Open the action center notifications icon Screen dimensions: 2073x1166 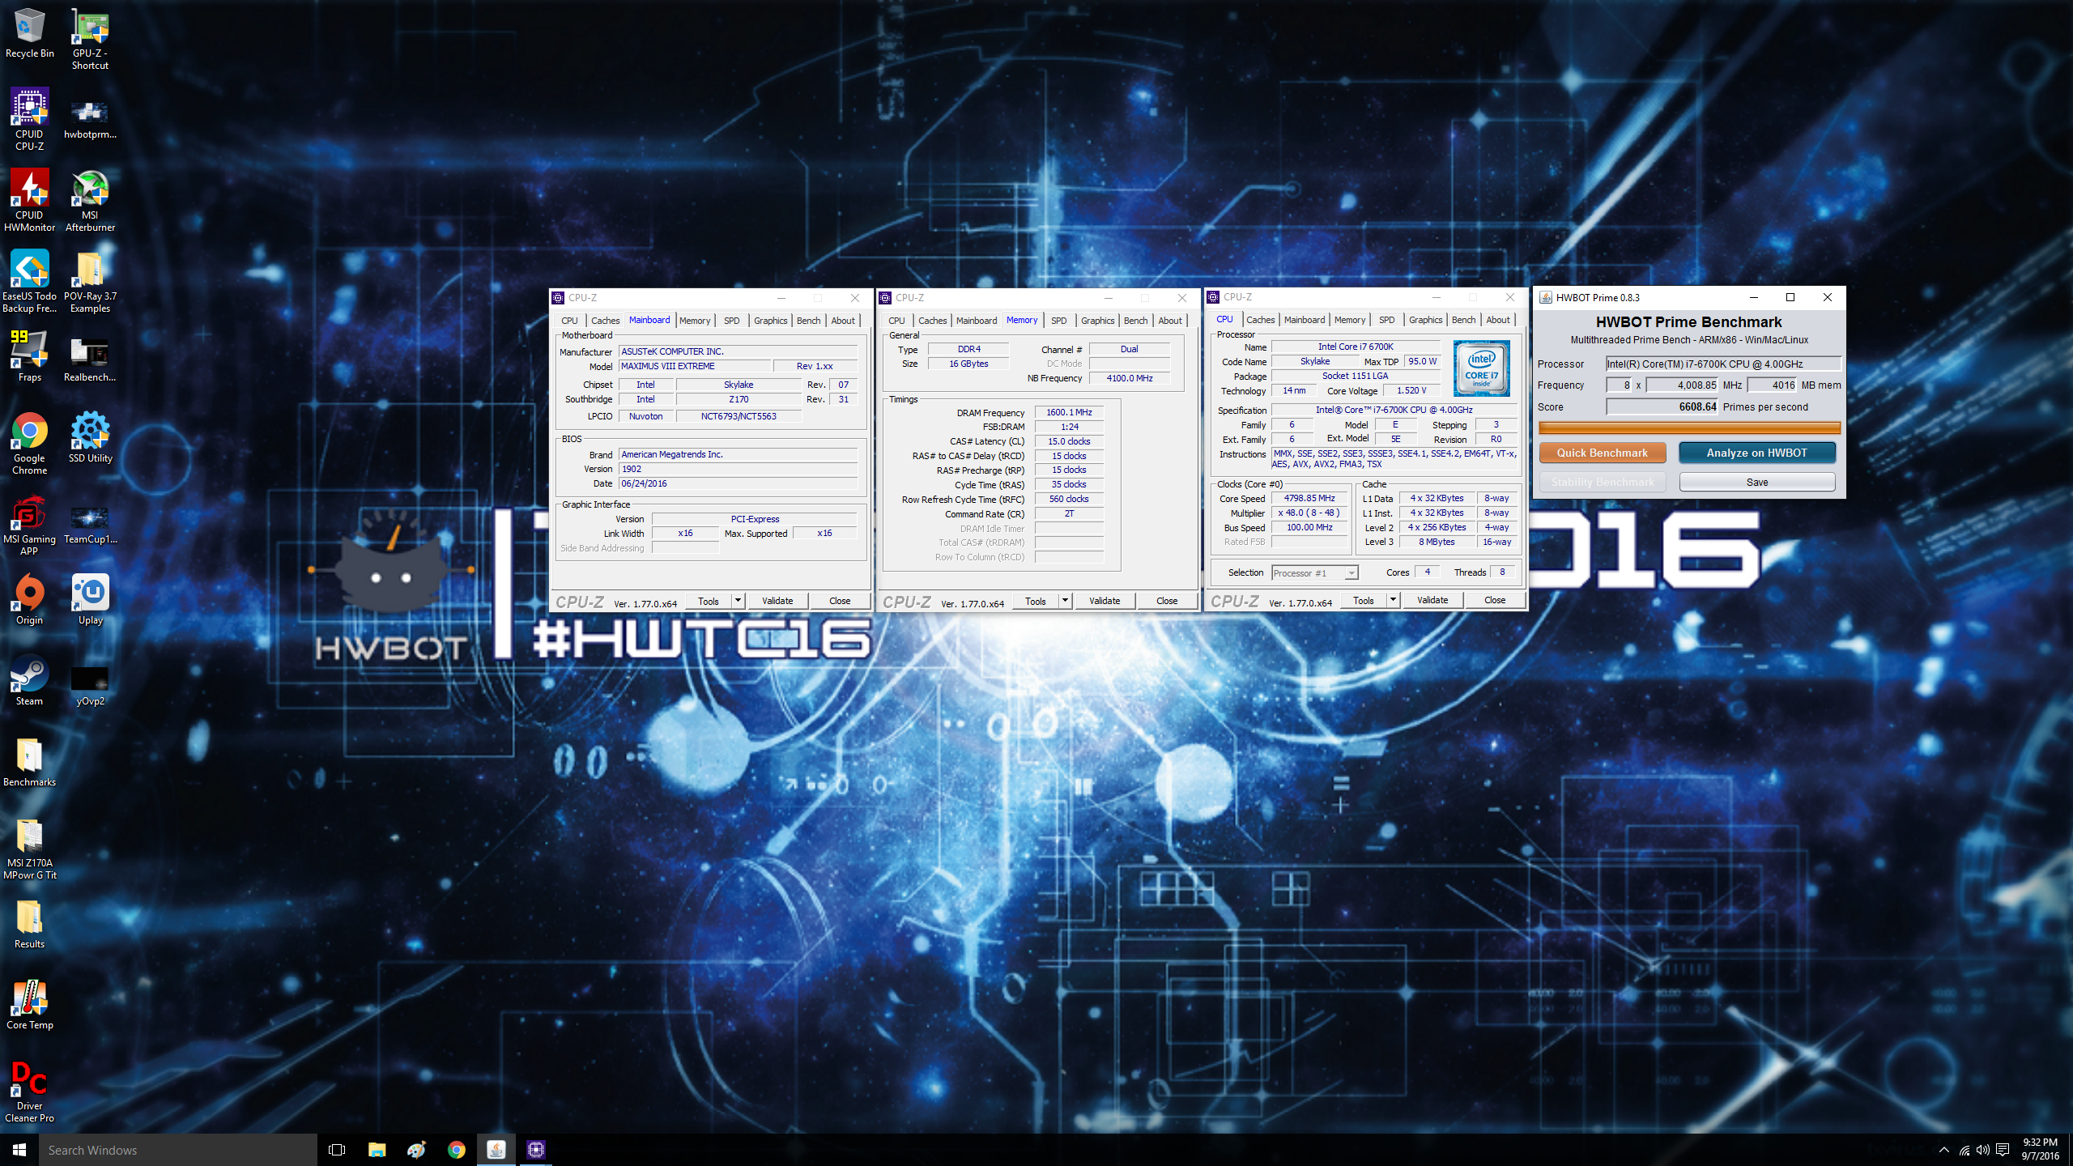(x=2003, y=1151)
